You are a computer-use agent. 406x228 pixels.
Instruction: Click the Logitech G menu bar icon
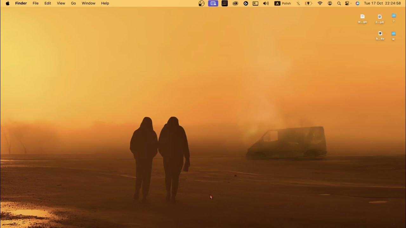(x=246, y=3)
